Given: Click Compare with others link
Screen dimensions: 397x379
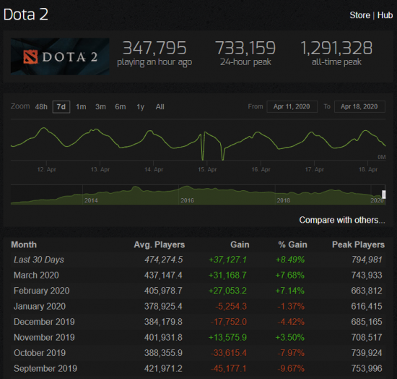Looking at the screenshot, I should (x=342, y=220).
